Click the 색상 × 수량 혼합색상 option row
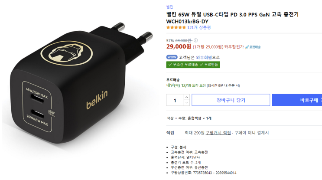Image resolution: width=322 pixels, height=180 pixels. 189,118
